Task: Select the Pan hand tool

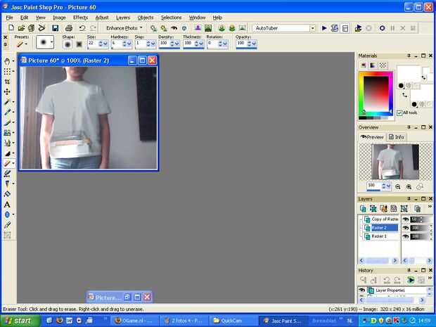Action: pyautogui.click(x=7, y=61)
